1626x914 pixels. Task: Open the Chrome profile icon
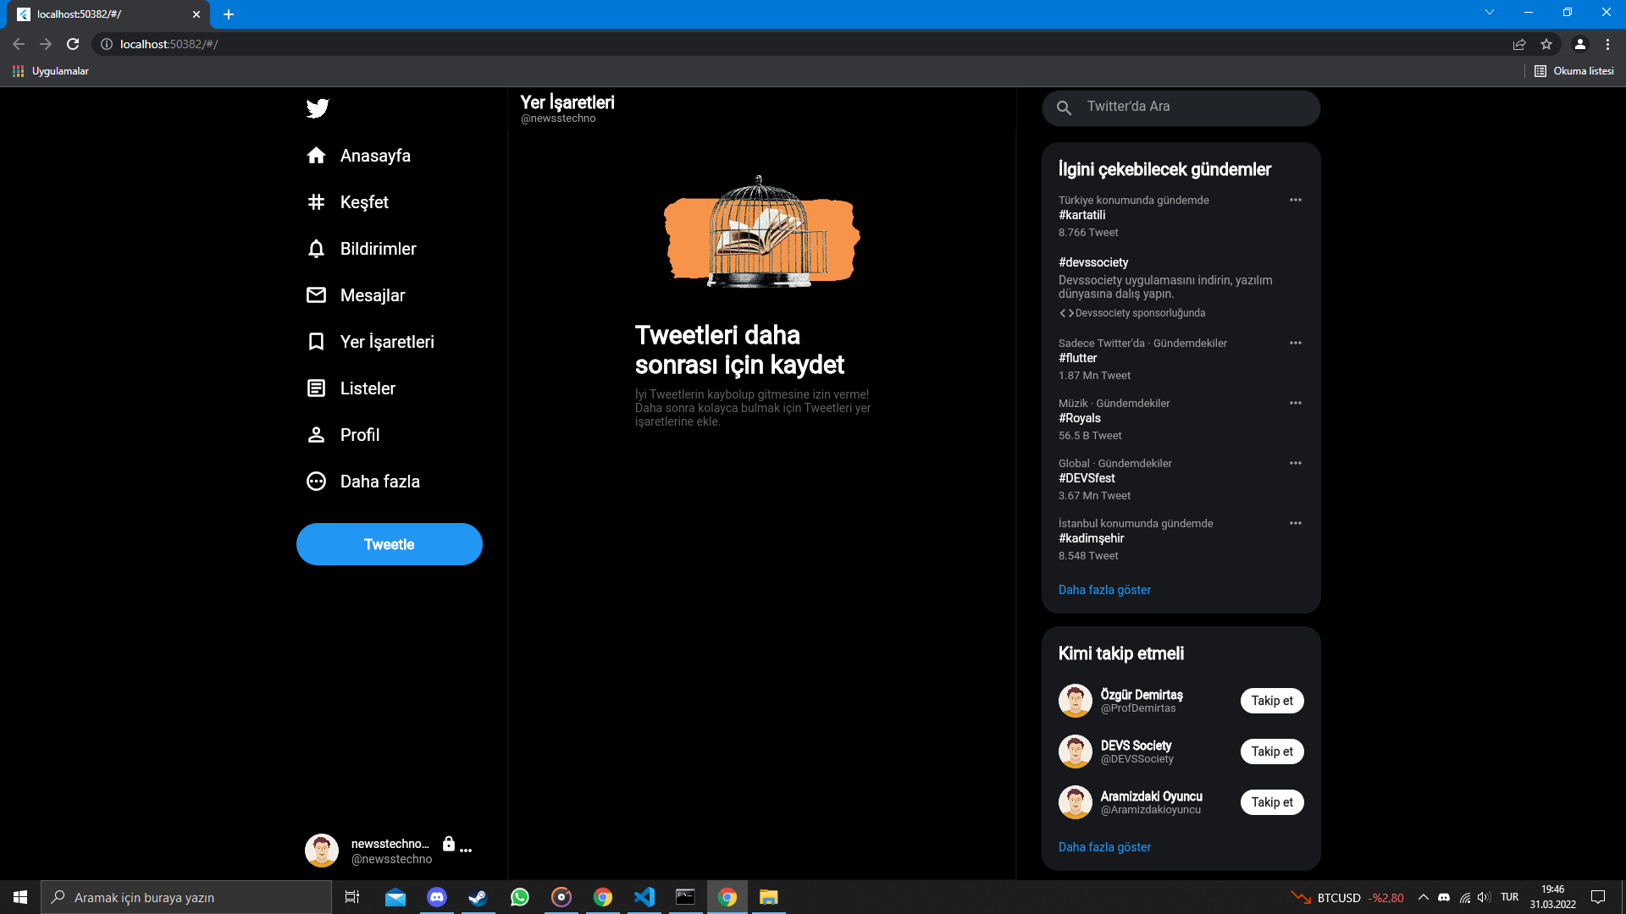pos(1580,44)
